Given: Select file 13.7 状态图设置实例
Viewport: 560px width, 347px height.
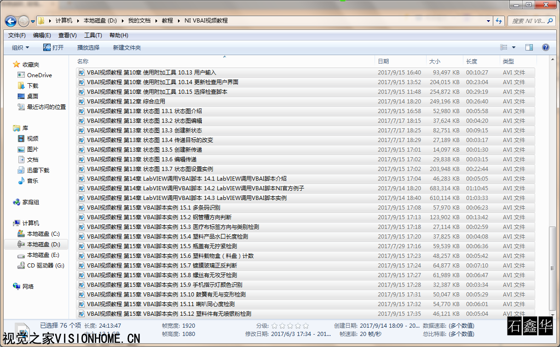Looking at the screenshot, I should pyautogui.click(x=306, y=169).
